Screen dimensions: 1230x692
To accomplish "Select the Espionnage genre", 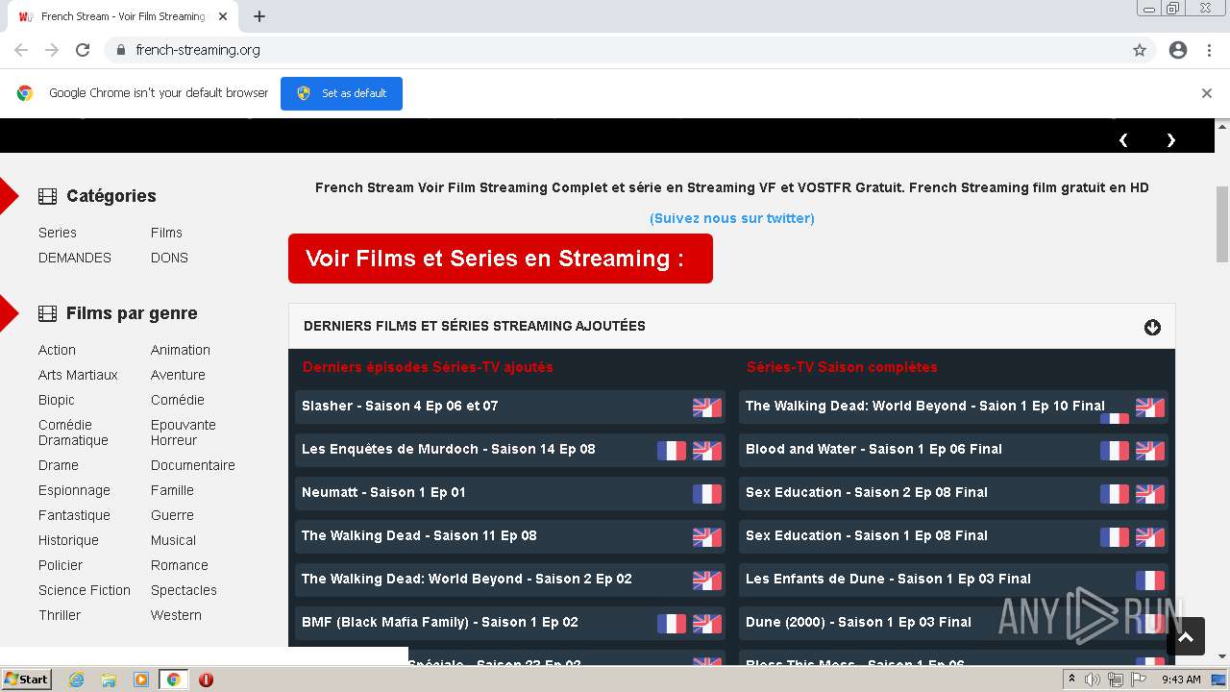I will [74, 490].
